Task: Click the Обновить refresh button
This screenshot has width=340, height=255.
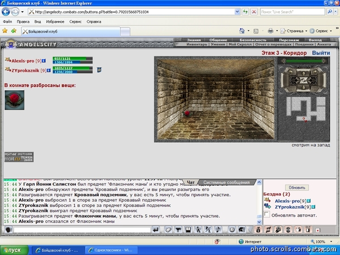Action: (x=297, y=188)
